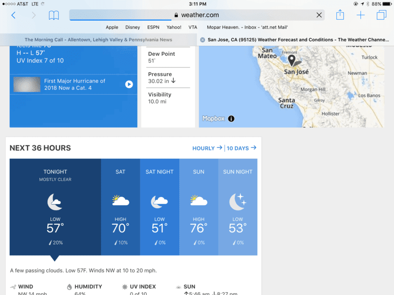Stop loading with the X icon
The height and width of the screenshot is (295, 394).
click(319, 15)
